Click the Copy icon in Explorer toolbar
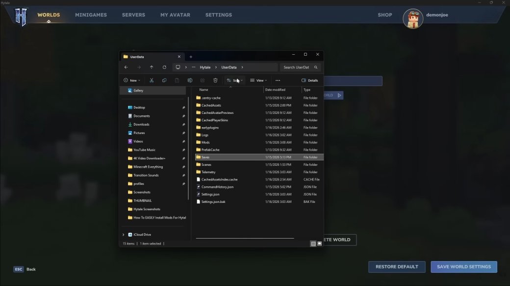This screenshot has height=286, width=510. coord(164,80)
